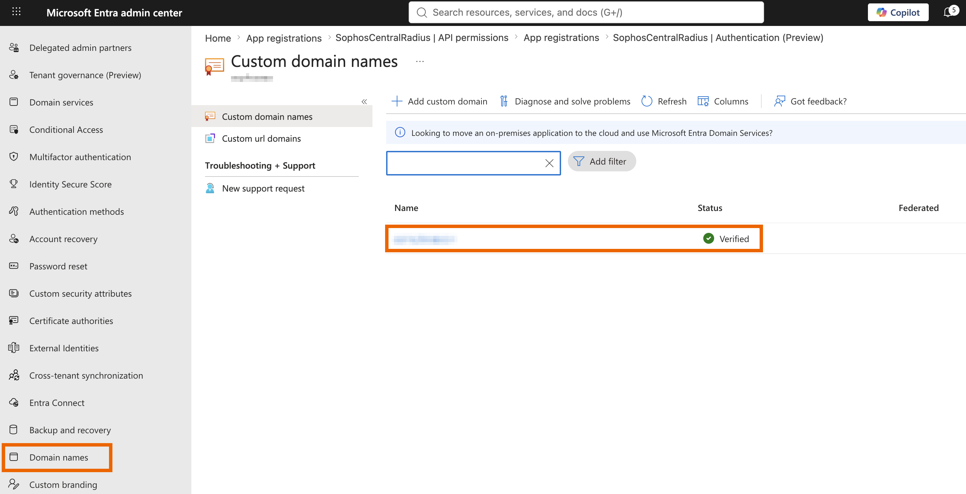Open Custom security attributes
This screenshot has width=966, height=494.
(x=80, y=294)
